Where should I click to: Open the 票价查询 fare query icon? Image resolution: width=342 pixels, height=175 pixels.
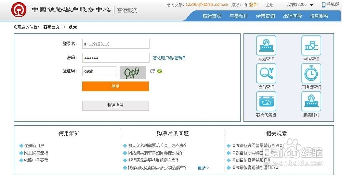coord(266,73)
